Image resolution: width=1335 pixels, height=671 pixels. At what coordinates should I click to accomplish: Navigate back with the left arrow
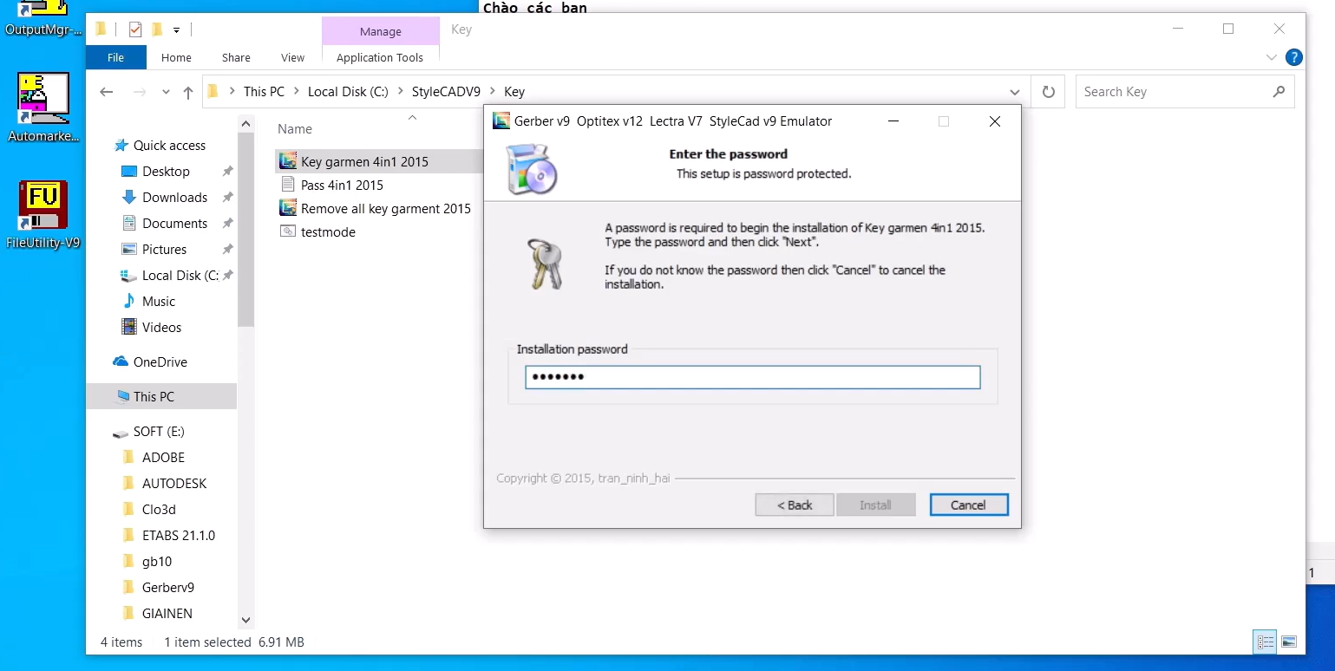coord(107,92)
